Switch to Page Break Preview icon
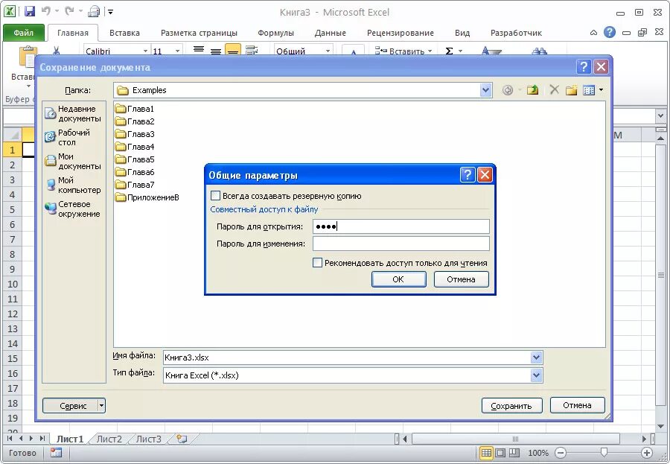Image resolution: width=670 pixels, height=464 pixels. pyautogui.click(x=514, y=452)
